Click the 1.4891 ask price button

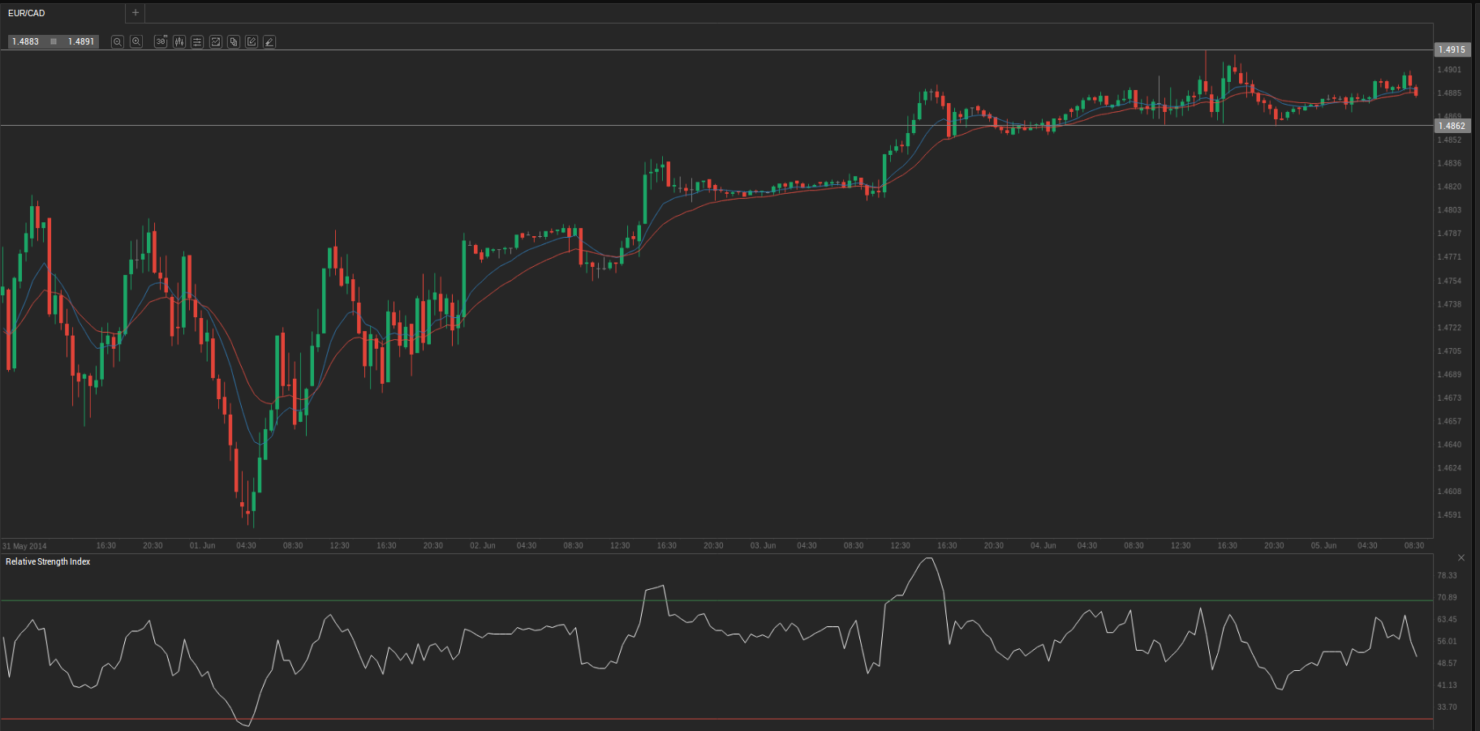coord(81,41)
